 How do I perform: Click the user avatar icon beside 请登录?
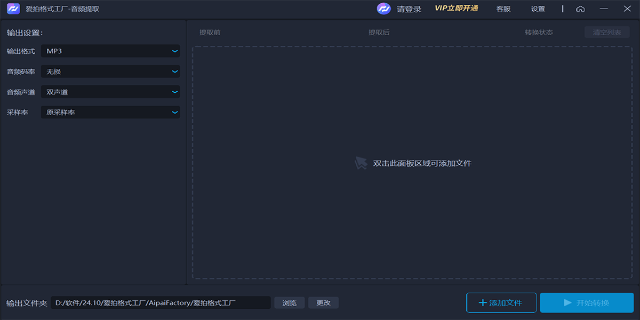[384, 9]
